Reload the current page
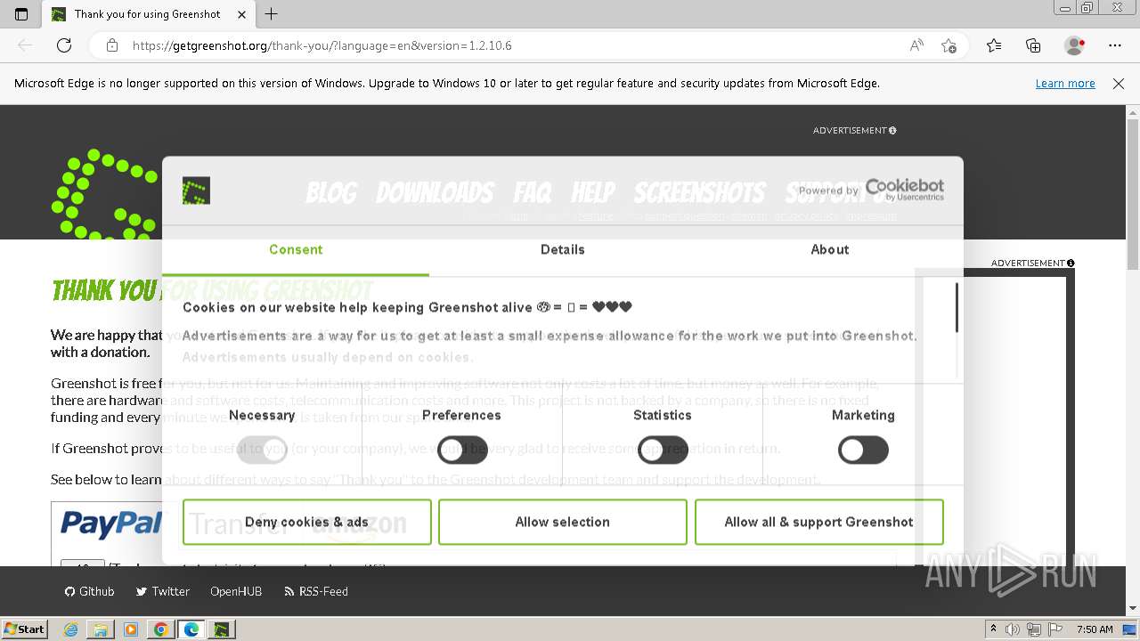Image resolution: width=1140 pixels, height=641 pixels. 64,45
